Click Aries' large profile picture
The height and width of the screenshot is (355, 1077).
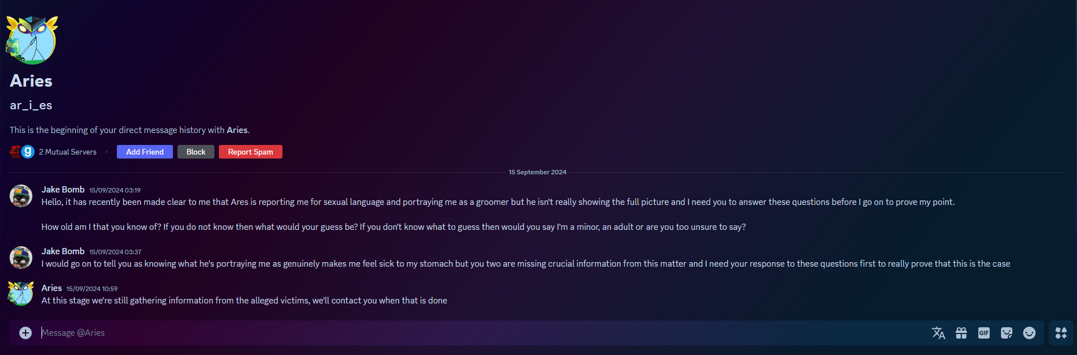(31, 38)
